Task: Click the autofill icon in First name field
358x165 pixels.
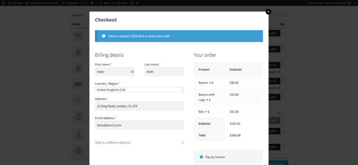Action: (132, 72)
